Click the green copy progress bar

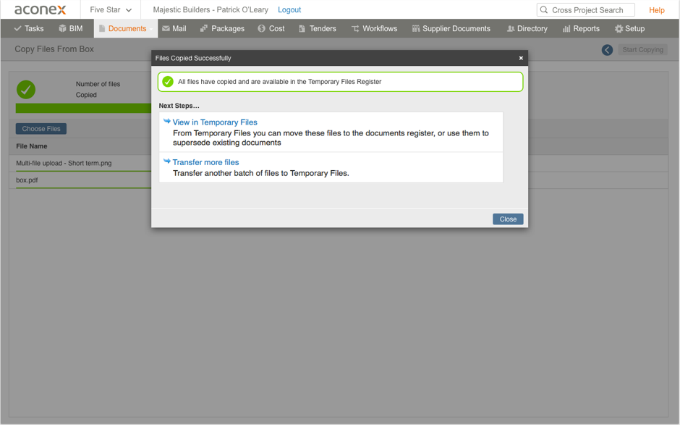[x=83, y=108]
